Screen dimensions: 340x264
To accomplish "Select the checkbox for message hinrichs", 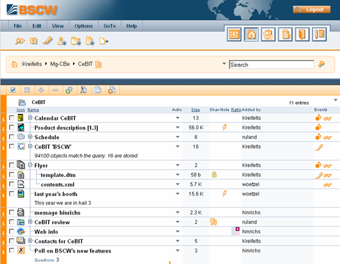I will pos(12,212).
